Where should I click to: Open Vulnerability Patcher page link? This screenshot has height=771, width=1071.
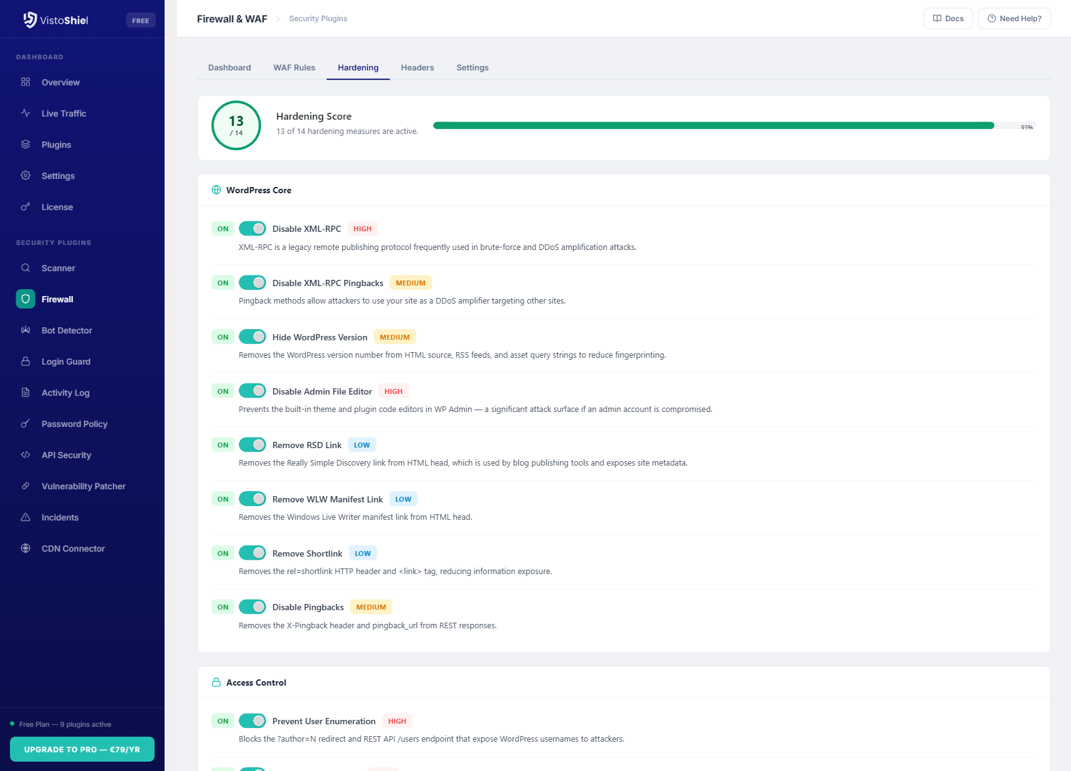[x=82, y=486]
